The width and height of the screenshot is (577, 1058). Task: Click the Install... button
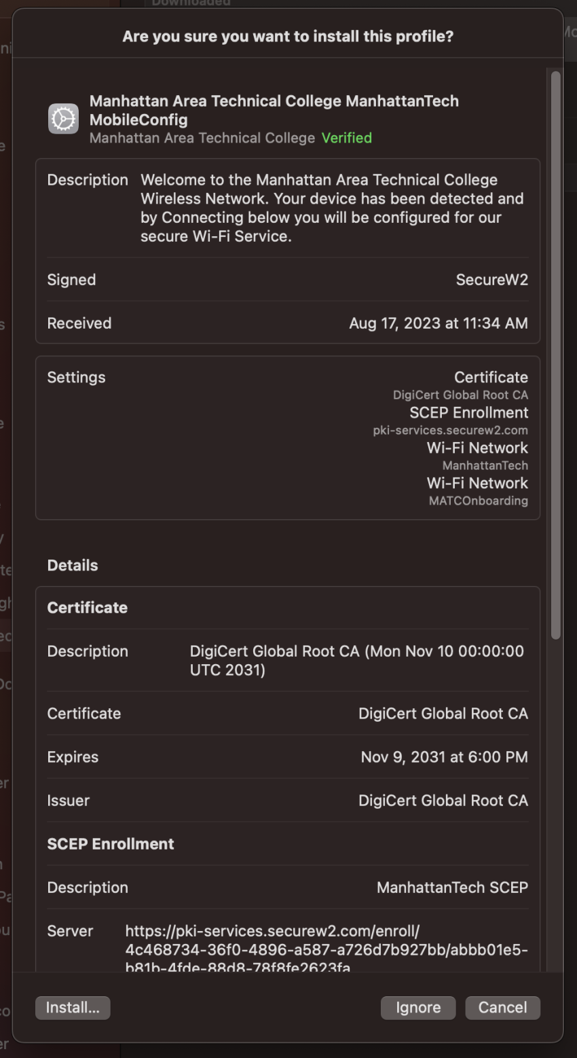pyautogui.click(x=73, y=1008)
